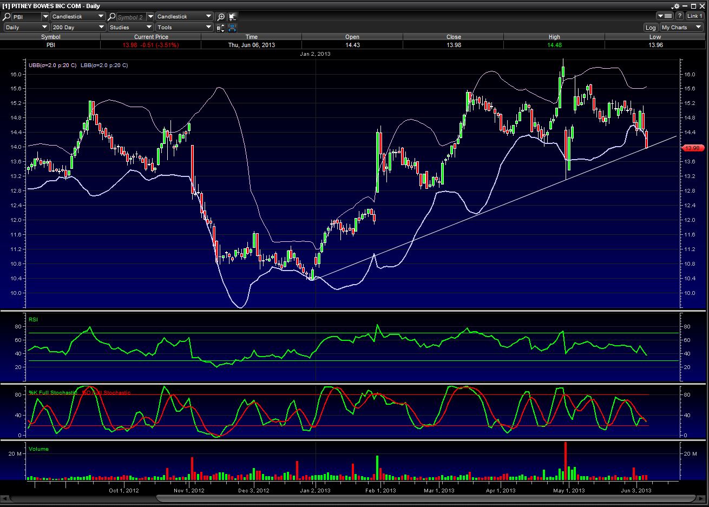The image size is (709, 507).
Task: Open the My Charts dropdown
Action: [681, 28]
